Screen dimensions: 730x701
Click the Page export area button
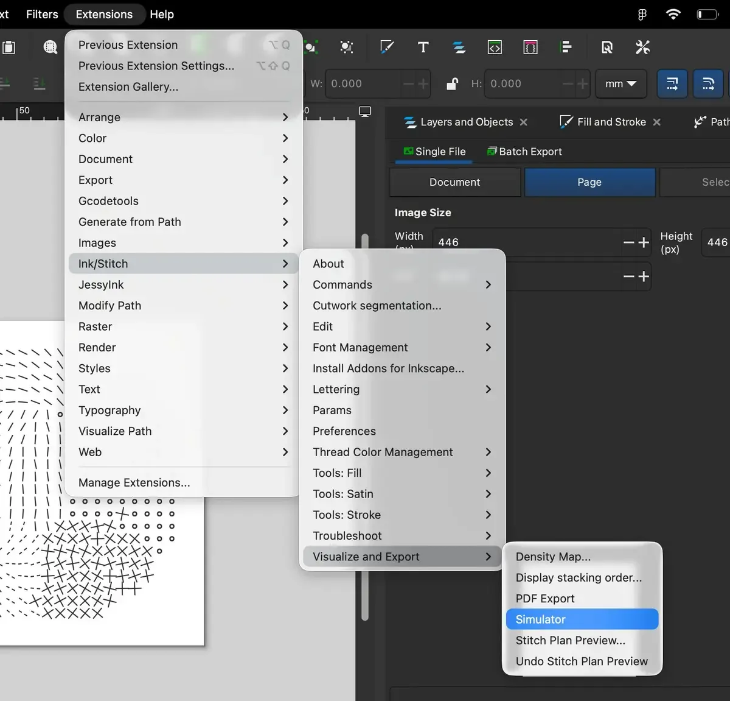[589, 182]
